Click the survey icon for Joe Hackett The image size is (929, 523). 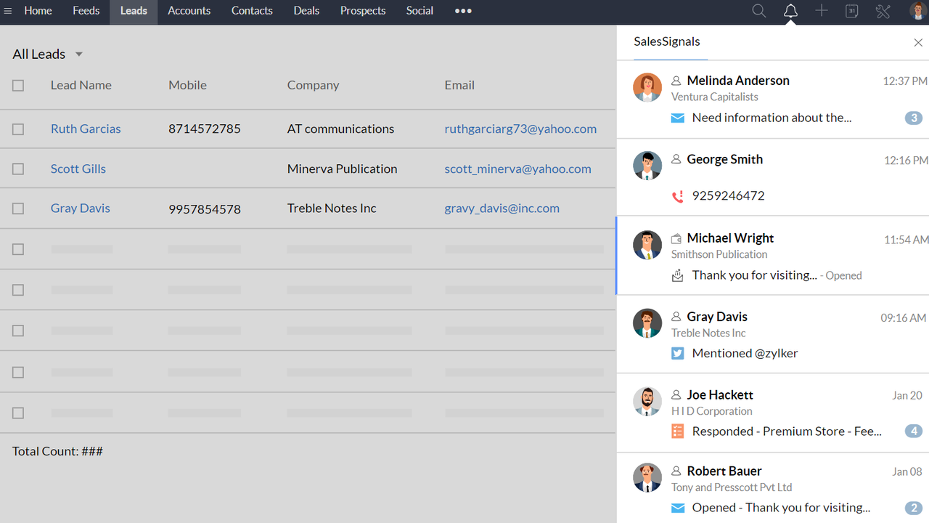click(677, 431)
